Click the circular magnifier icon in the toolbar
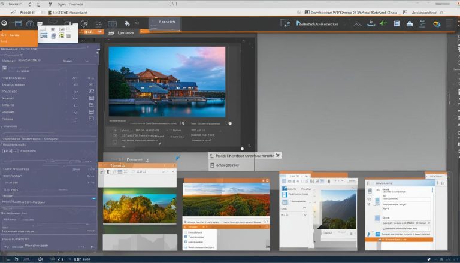Image resolution: width=460 pixels, height=263 pixels. tap(84, 24)
